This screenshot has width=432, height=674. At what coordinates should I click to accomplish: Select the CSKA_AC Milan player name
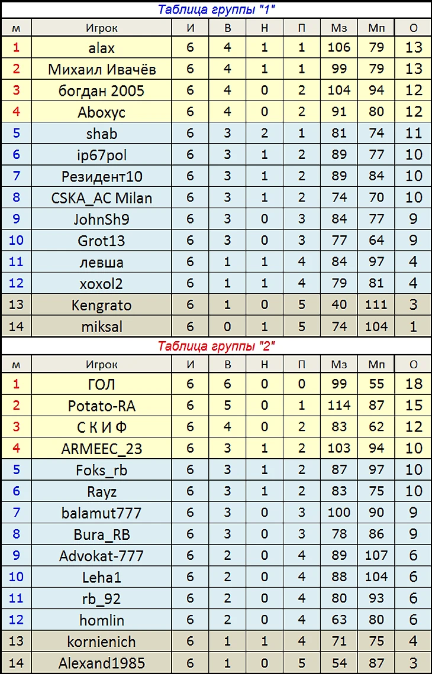click(101, 198)
